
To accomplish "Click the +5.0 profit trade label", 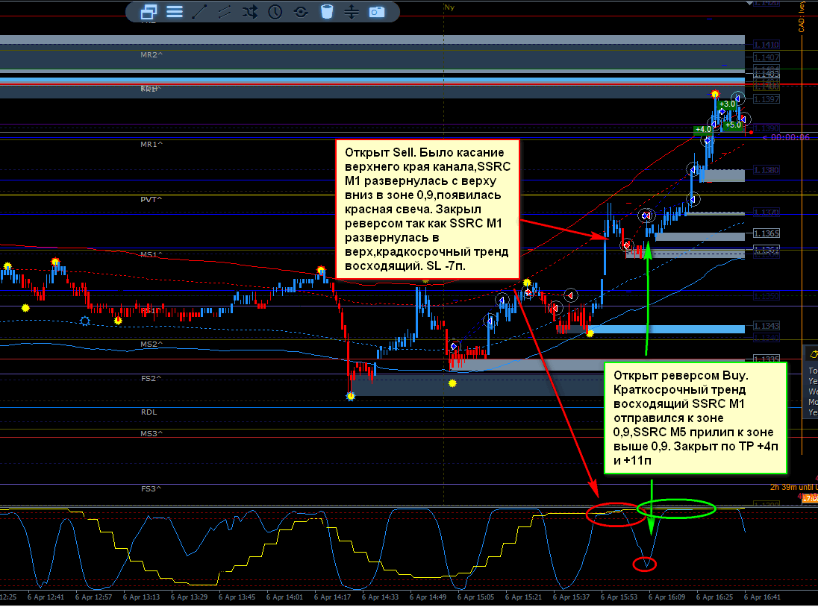I will coord(733,125).
